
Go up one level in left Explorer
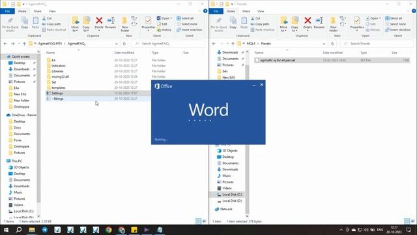24,44
